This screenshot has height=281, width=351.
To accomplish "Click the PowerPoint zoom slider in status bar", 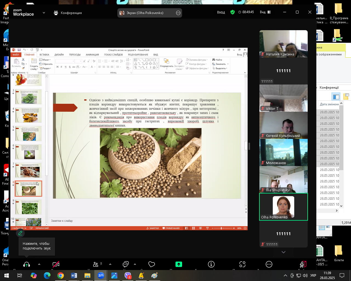I will pos(222,228).
